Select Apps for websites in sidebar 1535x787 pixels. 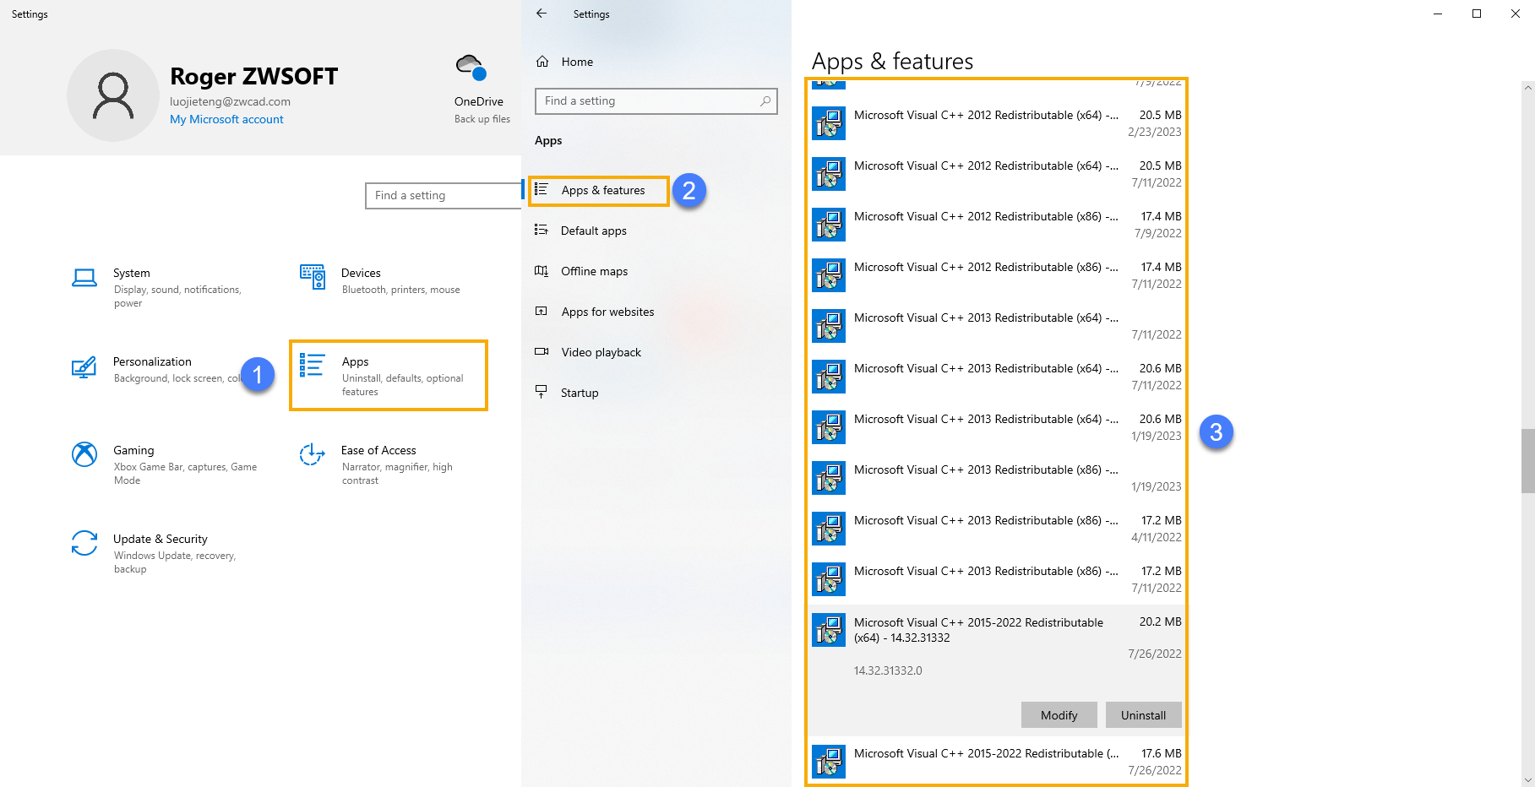[x=608, y=312]
